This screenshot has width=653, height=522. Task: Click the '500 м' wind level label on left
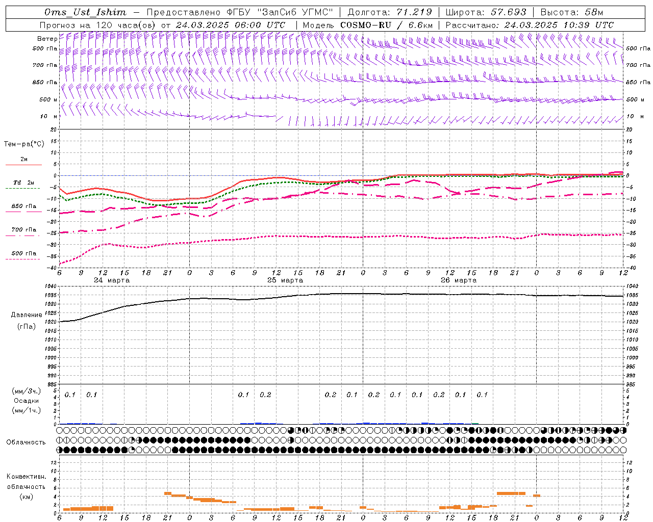tap(48, 99)
